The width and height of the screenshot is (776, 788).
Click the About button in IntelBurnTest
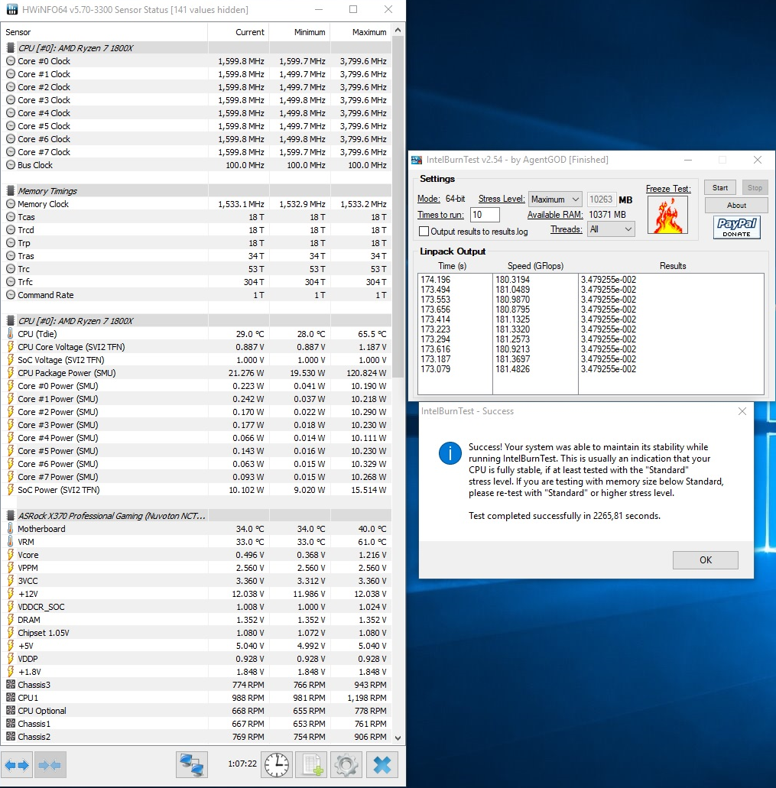point(736,205)
